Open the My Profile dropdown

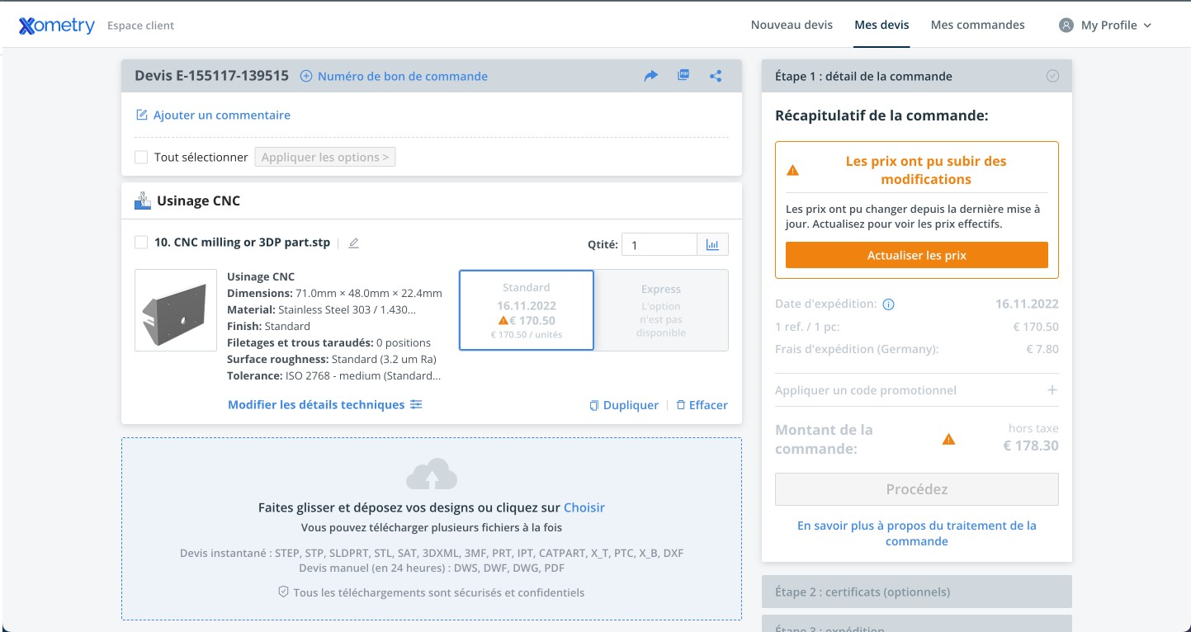pyautogui.click(x=1105, y=26)
